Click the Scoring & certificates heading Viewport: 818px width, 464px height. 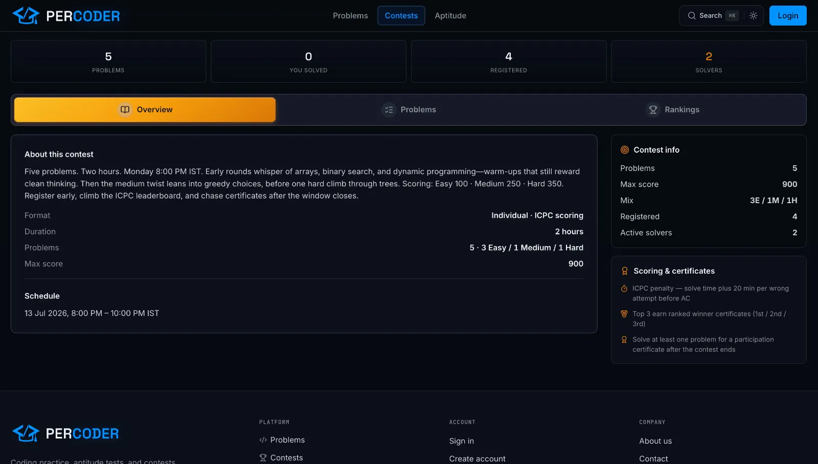[x=674, y=271]
